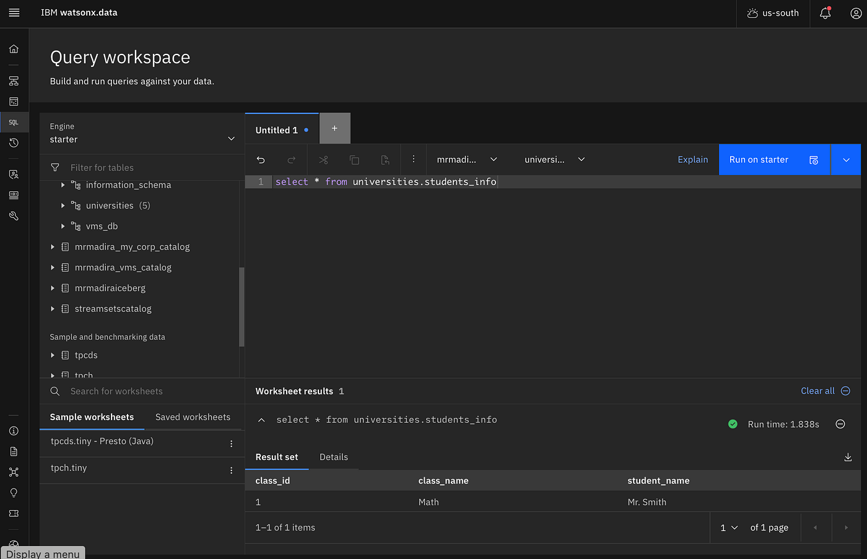The image size is (867, 559).
Task: Expand the vms_db schema node
Action: pyautogui.click(x=63, y=226)
